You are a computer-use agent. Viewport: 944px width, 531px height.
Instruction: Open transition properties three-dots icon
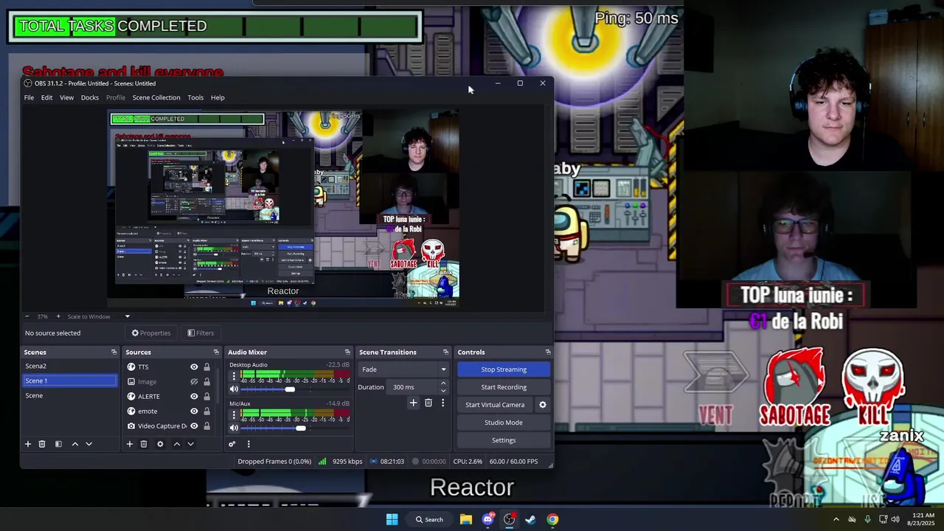442,403
